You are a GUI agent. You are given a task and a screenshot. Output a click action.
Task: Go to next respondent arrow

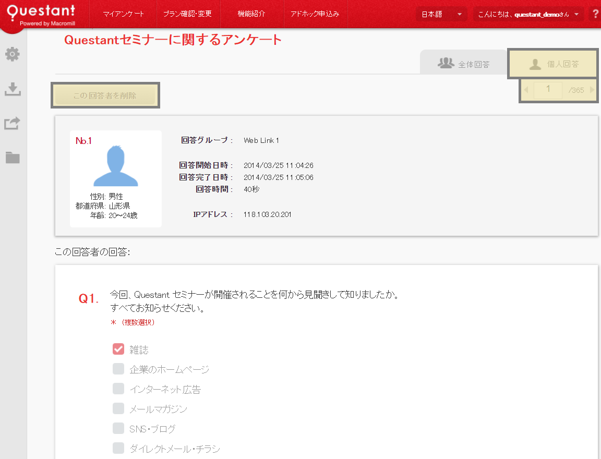tap(592, 90)
